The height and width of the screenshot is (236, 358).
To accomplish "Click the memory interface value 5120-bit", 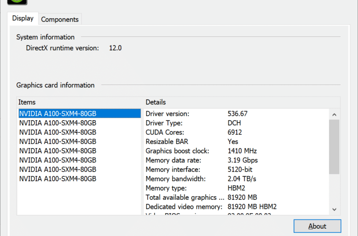I will (x=240, y=170).
